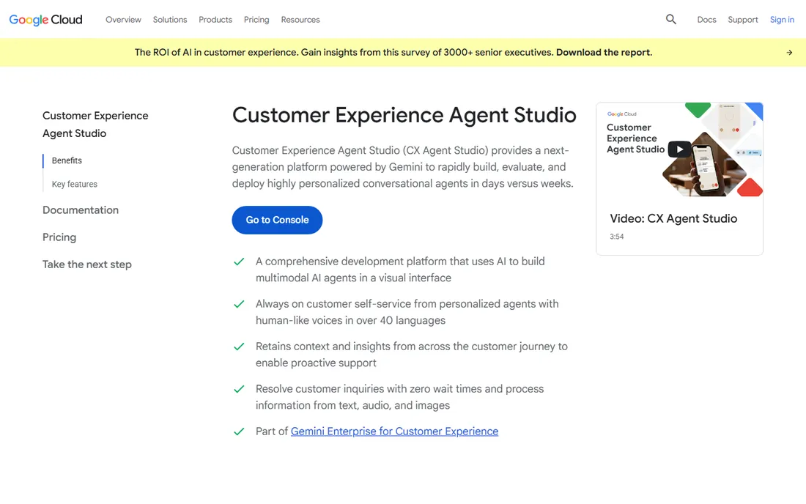Click Sign in
The image size is (806, 504).
pyautogui.click(x=782, y=20)
